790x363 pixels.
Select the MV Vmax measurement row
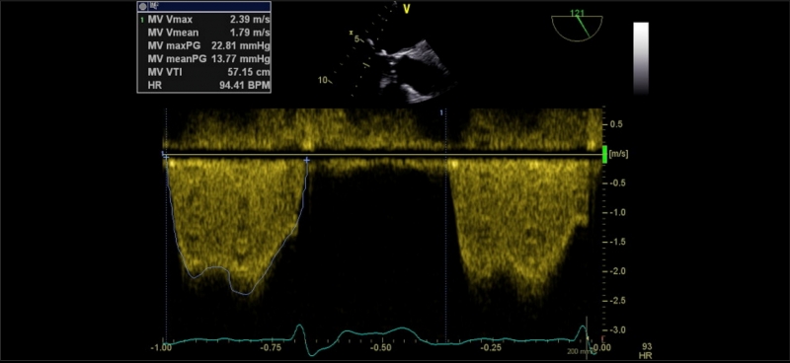coord(204,19)
